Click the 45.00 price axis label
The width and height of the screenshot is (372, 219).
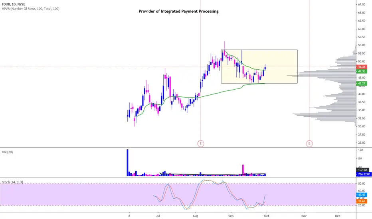click(x=362, y=78)
